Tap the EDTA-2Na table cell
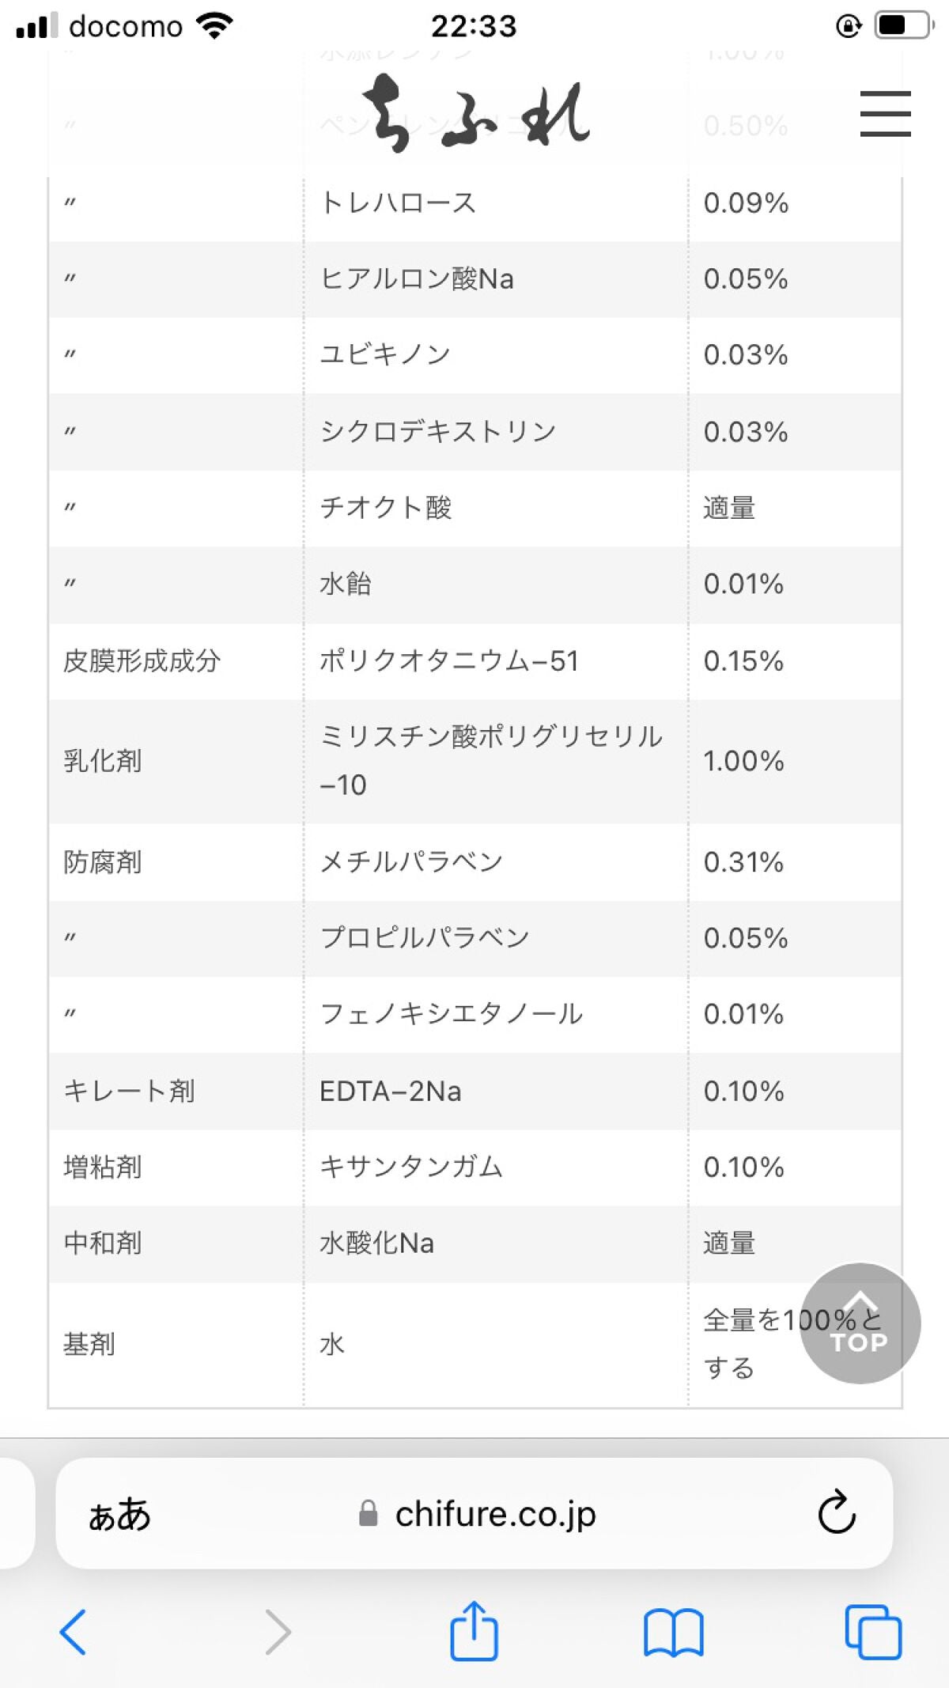The height and width of the screenshot is (1688, 949). coord(391,1092)
